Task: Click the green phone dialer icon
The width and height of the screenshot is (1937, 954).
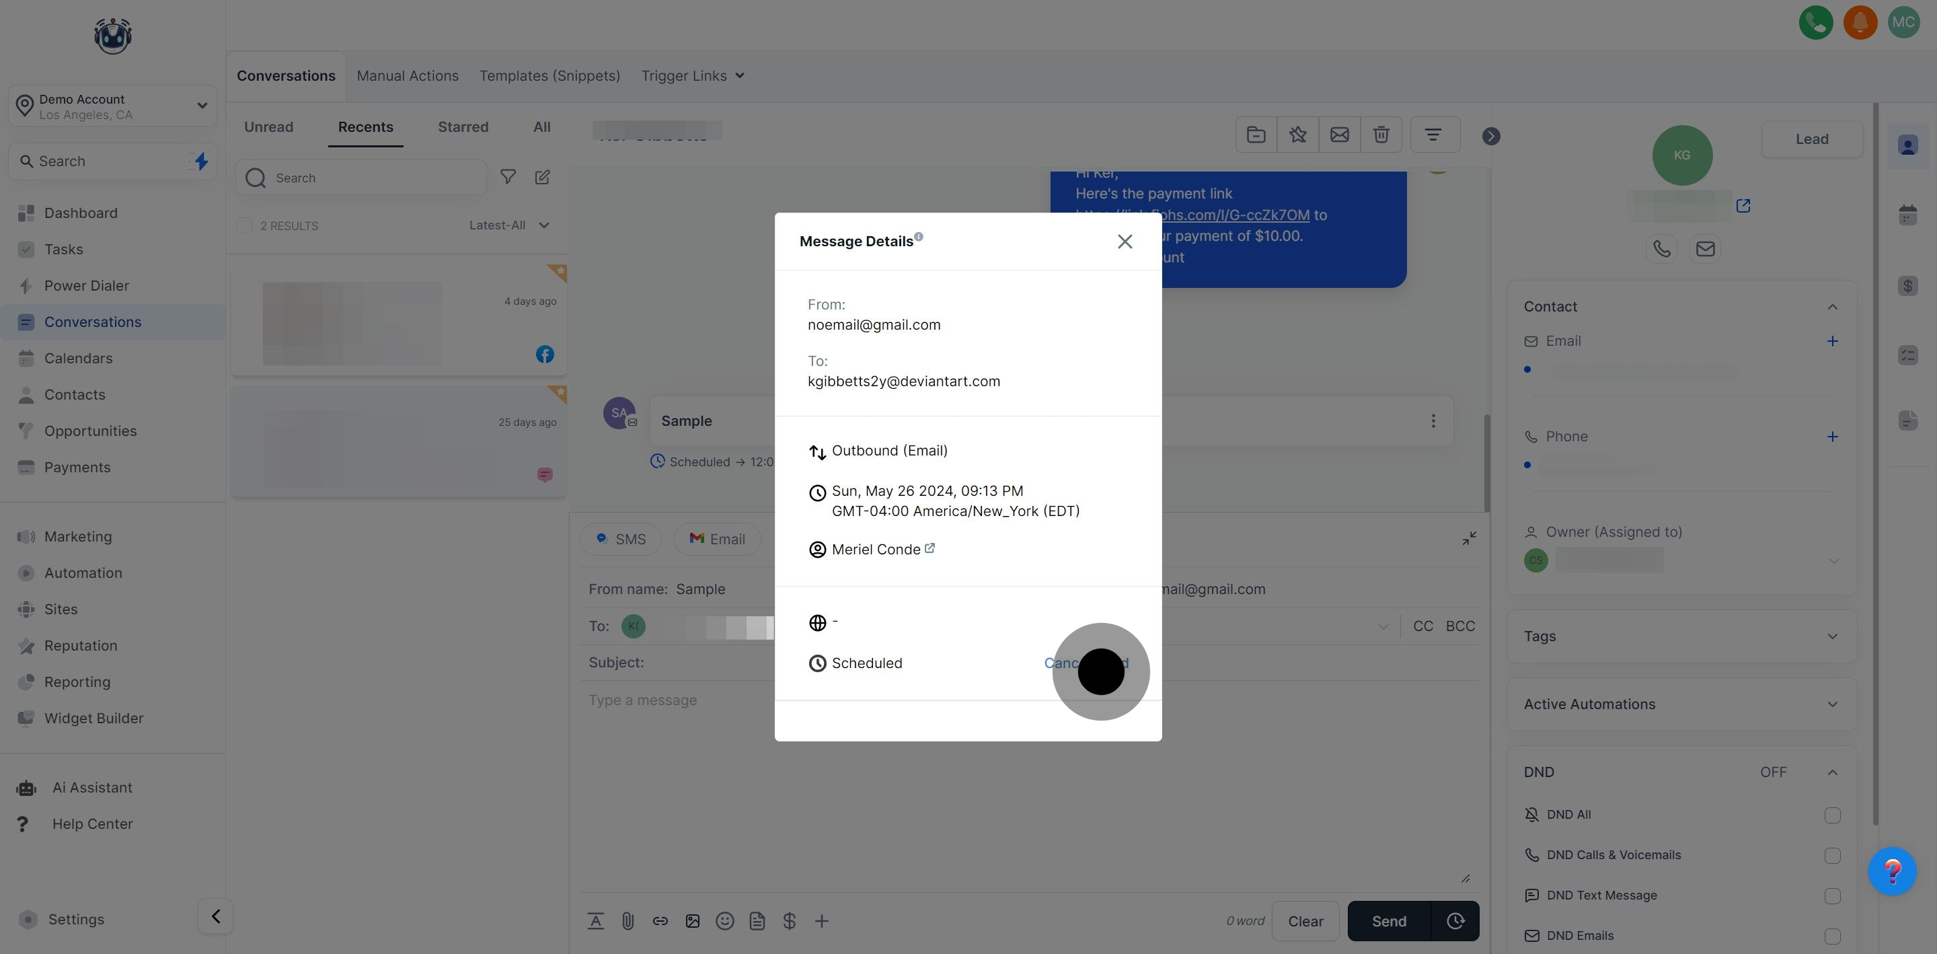Action: (x=1815, y=22)
